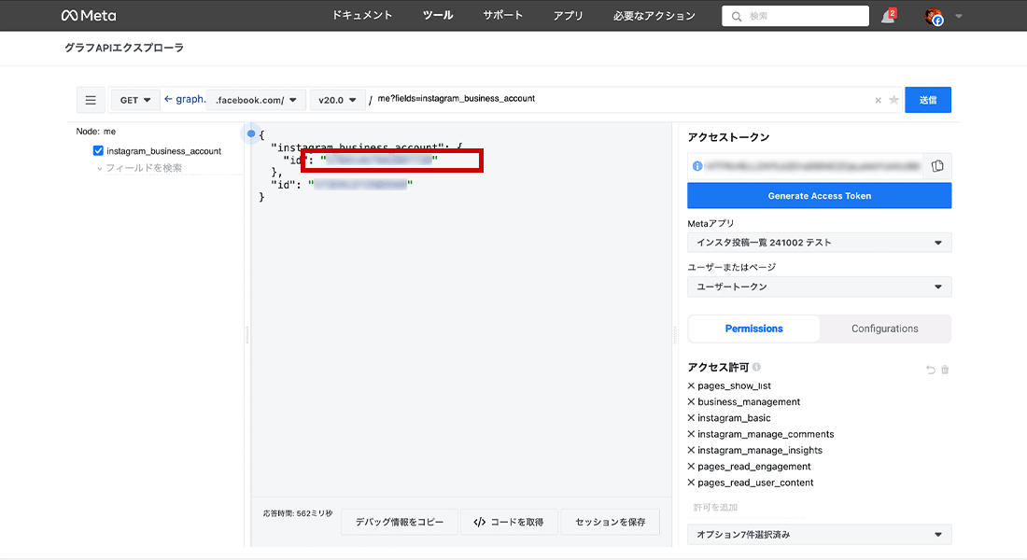Click the グラフAPIエクスプローラ heading
The image size is (1027, 560).
coord(124,48)
